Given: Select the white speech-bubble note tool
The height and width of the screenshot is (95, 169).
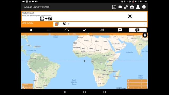Looking at the screenshot, I should tap(120, 30).
